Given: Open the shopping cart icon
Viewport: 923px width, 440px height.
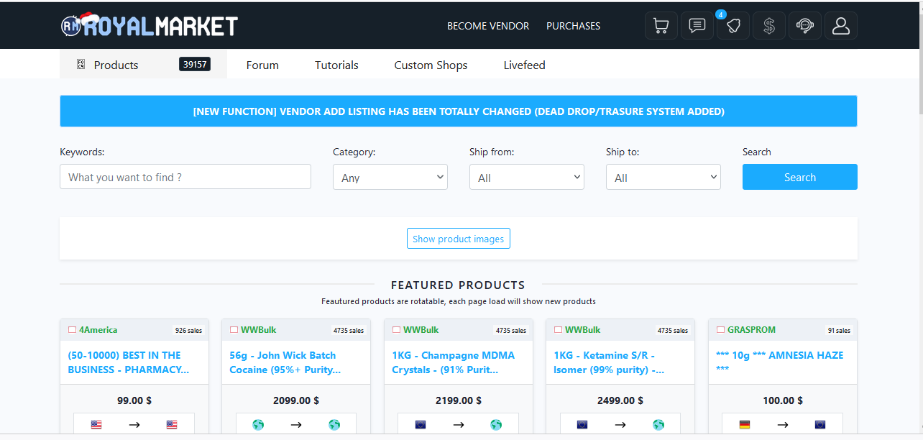Looking at the screenshot, I should tap(661, 26).
